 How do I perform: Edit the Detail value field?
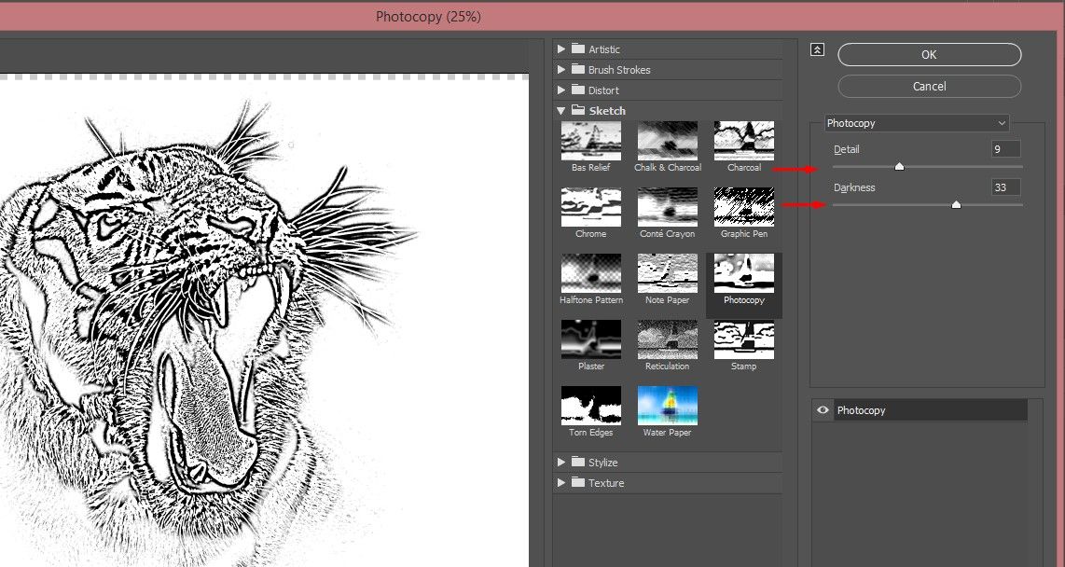point(1005,149)
